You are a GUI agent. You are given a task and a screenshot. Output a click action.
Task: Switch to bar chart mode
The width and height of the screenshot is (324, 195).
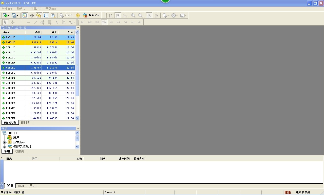[x=111, y=15]
